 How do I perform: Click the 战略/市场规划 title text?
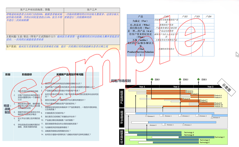coord(121,81)
